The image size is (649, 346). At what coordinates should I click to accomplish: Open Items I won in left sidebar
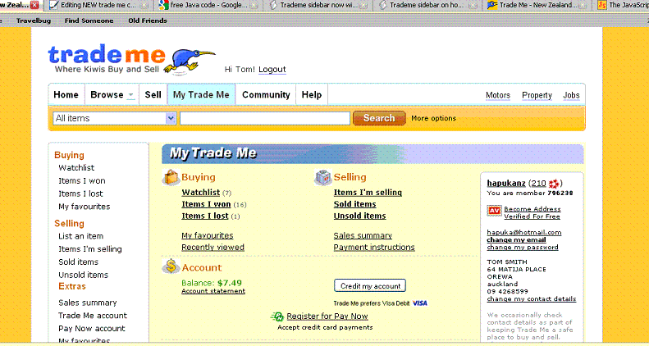pyautogui.click(x=82, y=180)
